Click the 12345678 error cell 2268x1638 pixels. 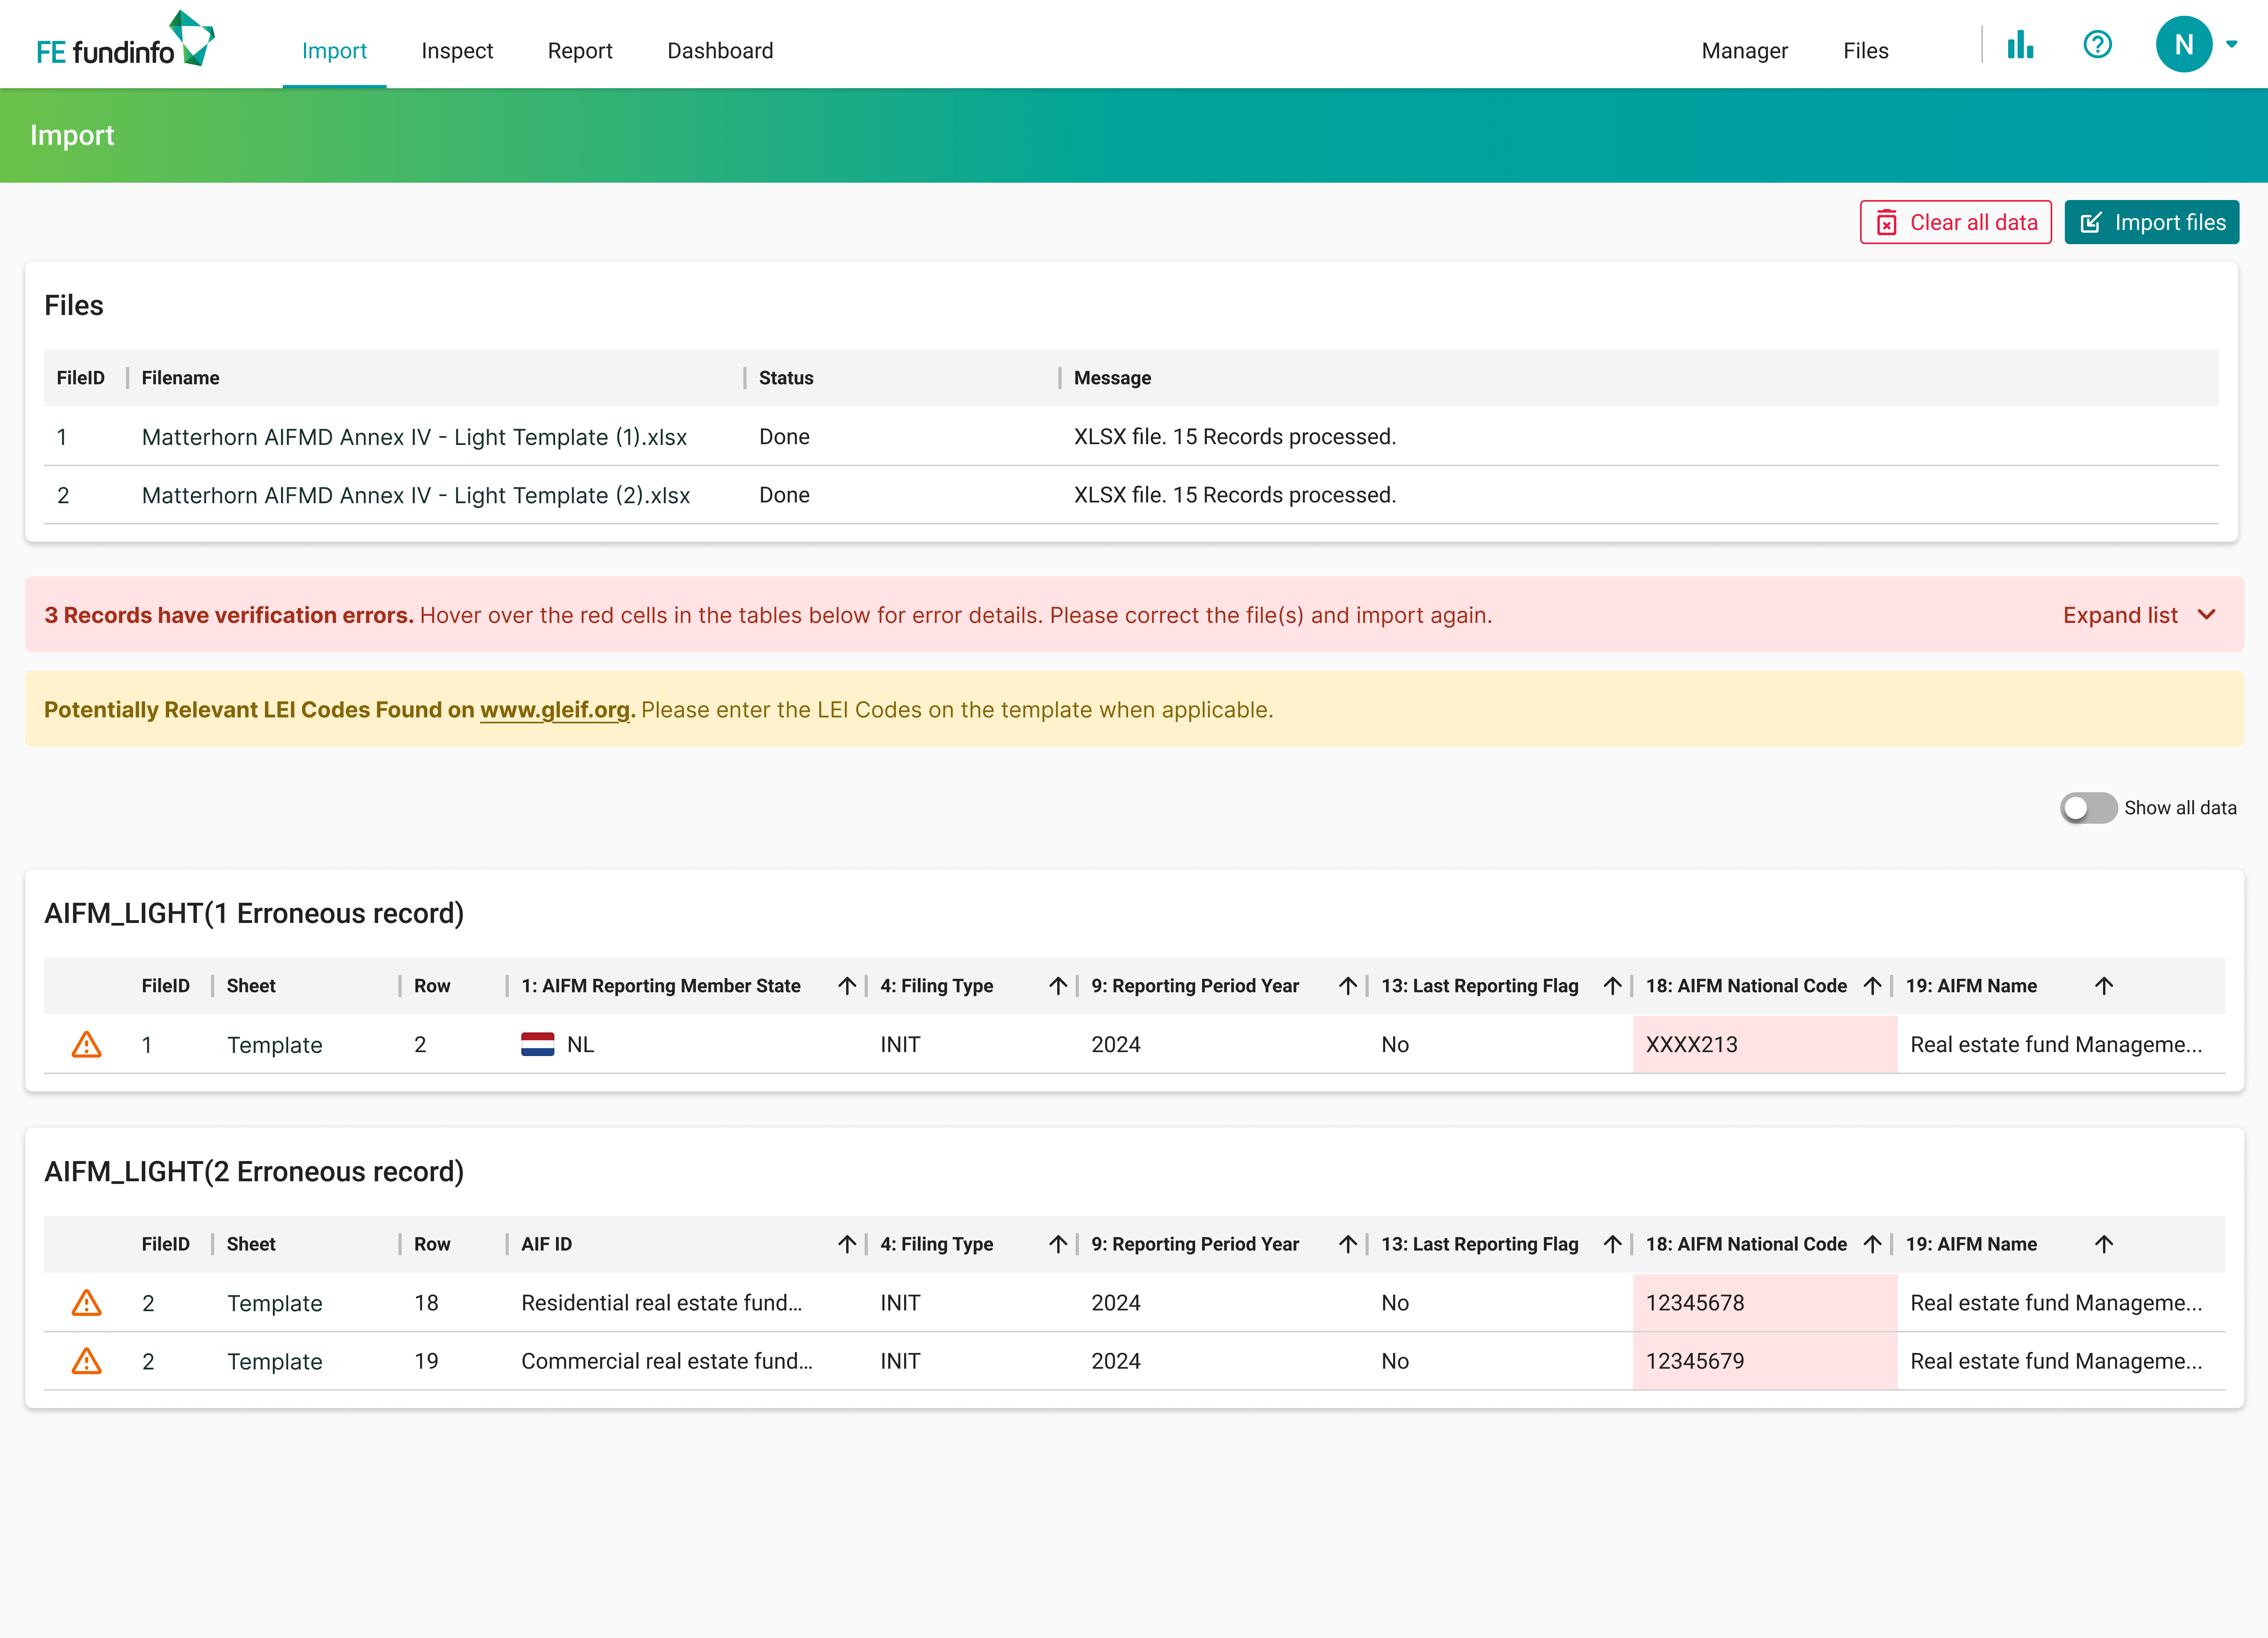1765,1302
